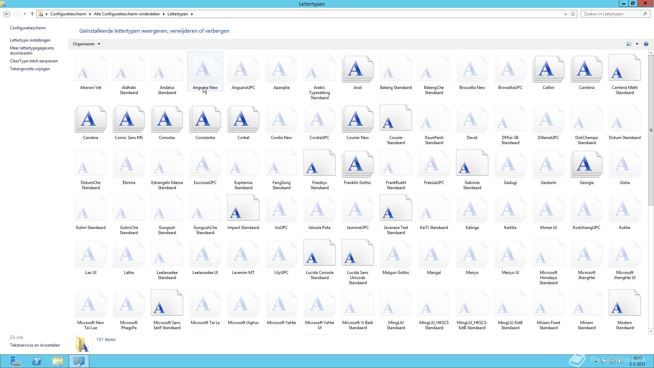The image size is (654, 368).
Task: Select the Candara font icon
Action: click(90, 119)
